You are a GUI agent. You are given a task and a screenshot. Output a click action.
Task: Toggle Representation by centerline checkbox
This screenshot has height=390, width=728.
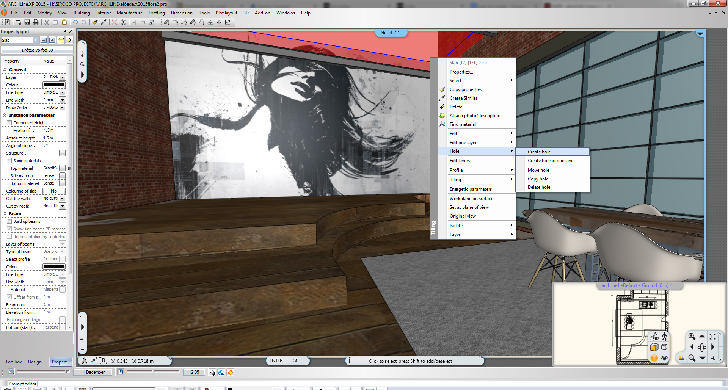[9, 237]
